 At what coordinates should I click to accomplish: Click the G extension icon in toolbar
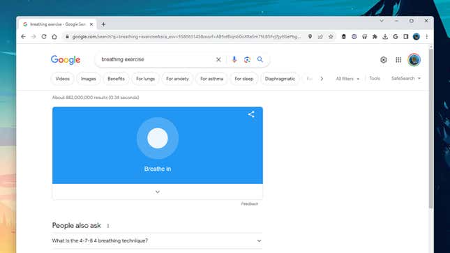pos(396,37)
